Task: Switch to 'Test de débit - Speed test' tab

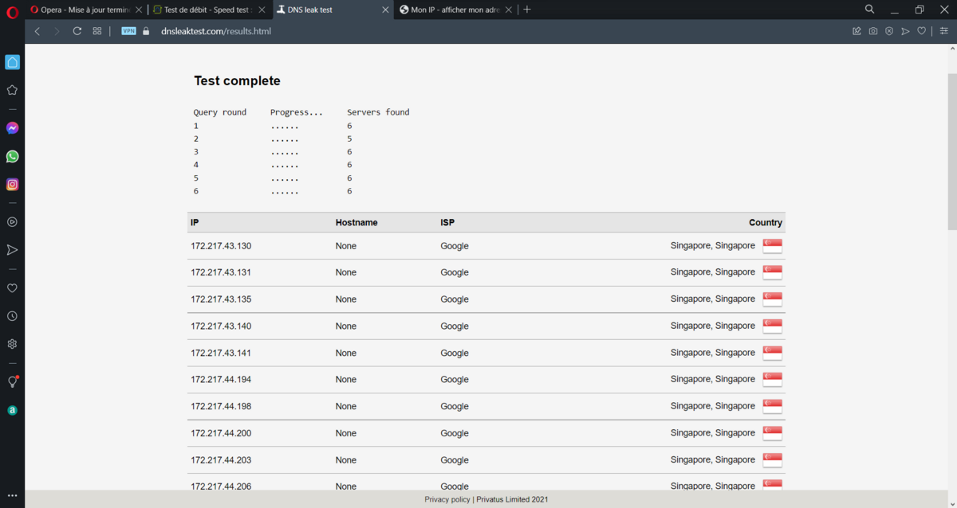Action: (209, 10)
